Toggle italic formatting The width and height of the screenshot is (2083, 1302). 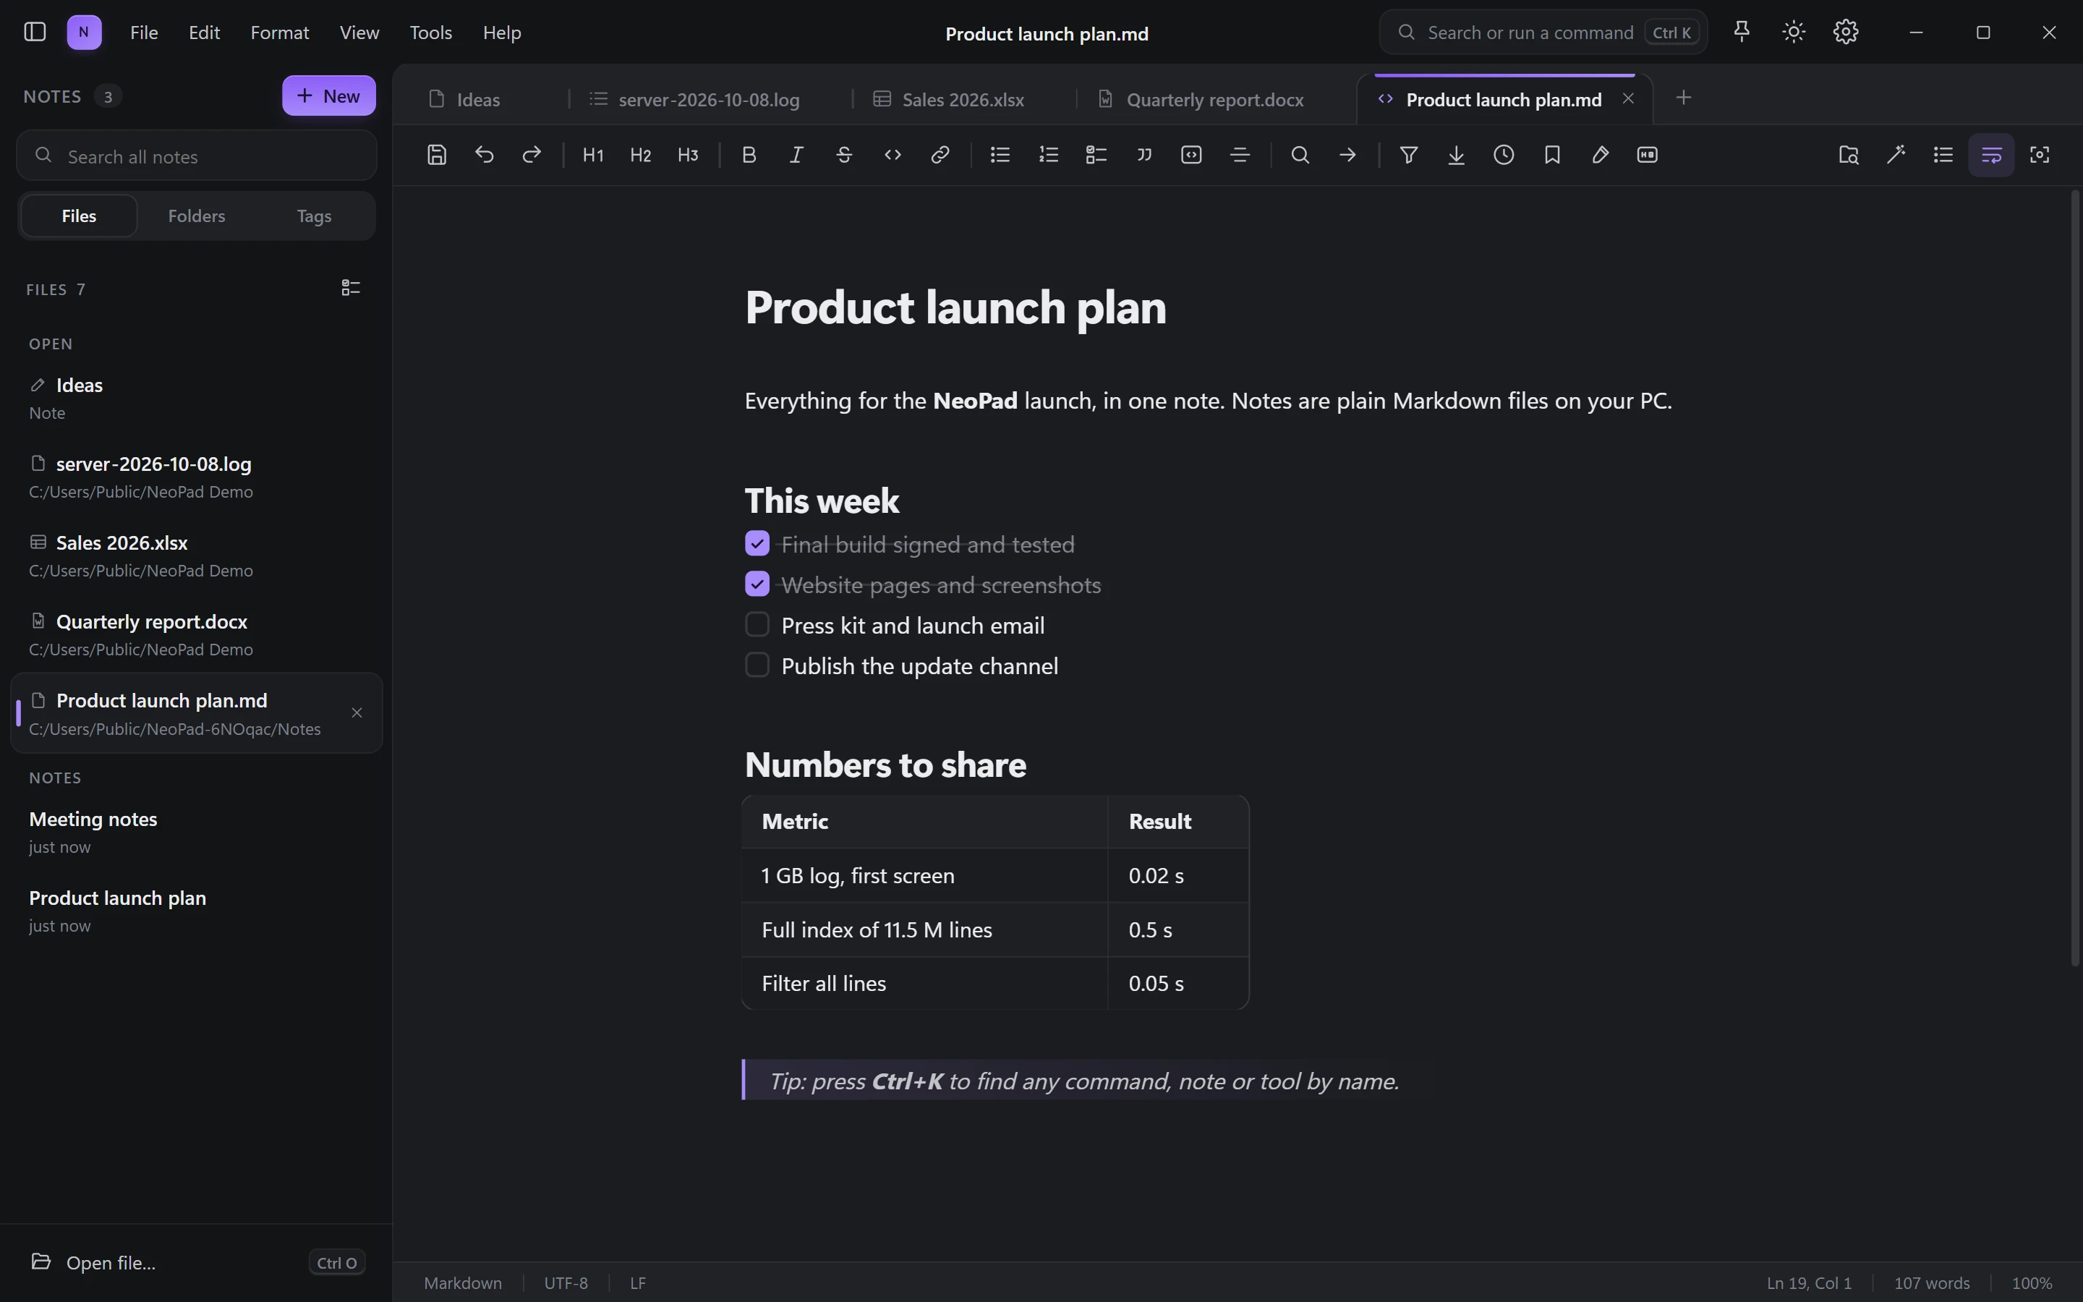tap(797, 155)
